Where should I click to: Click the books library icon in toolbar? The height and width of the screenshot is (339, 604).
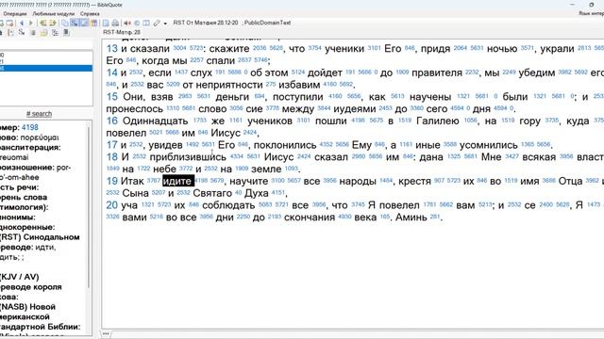coord(94,23)
